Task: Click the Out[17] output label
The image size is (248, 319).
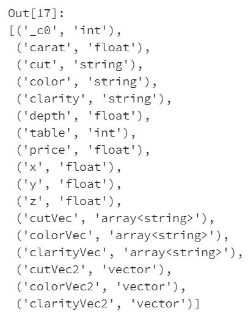Action: (36, 13)
